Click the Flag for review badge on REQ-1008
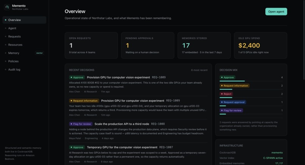Image resolution: width=305 pixels, height=165 pixels. click(x=81, y=124)
